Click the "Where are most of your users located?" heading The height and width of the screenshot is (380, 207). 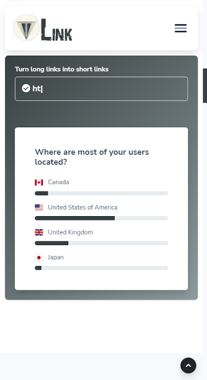(92, 157)
